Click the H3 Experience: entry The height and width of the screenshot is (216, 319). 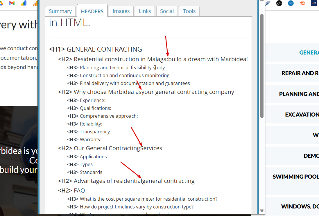[x=86, y=101]
